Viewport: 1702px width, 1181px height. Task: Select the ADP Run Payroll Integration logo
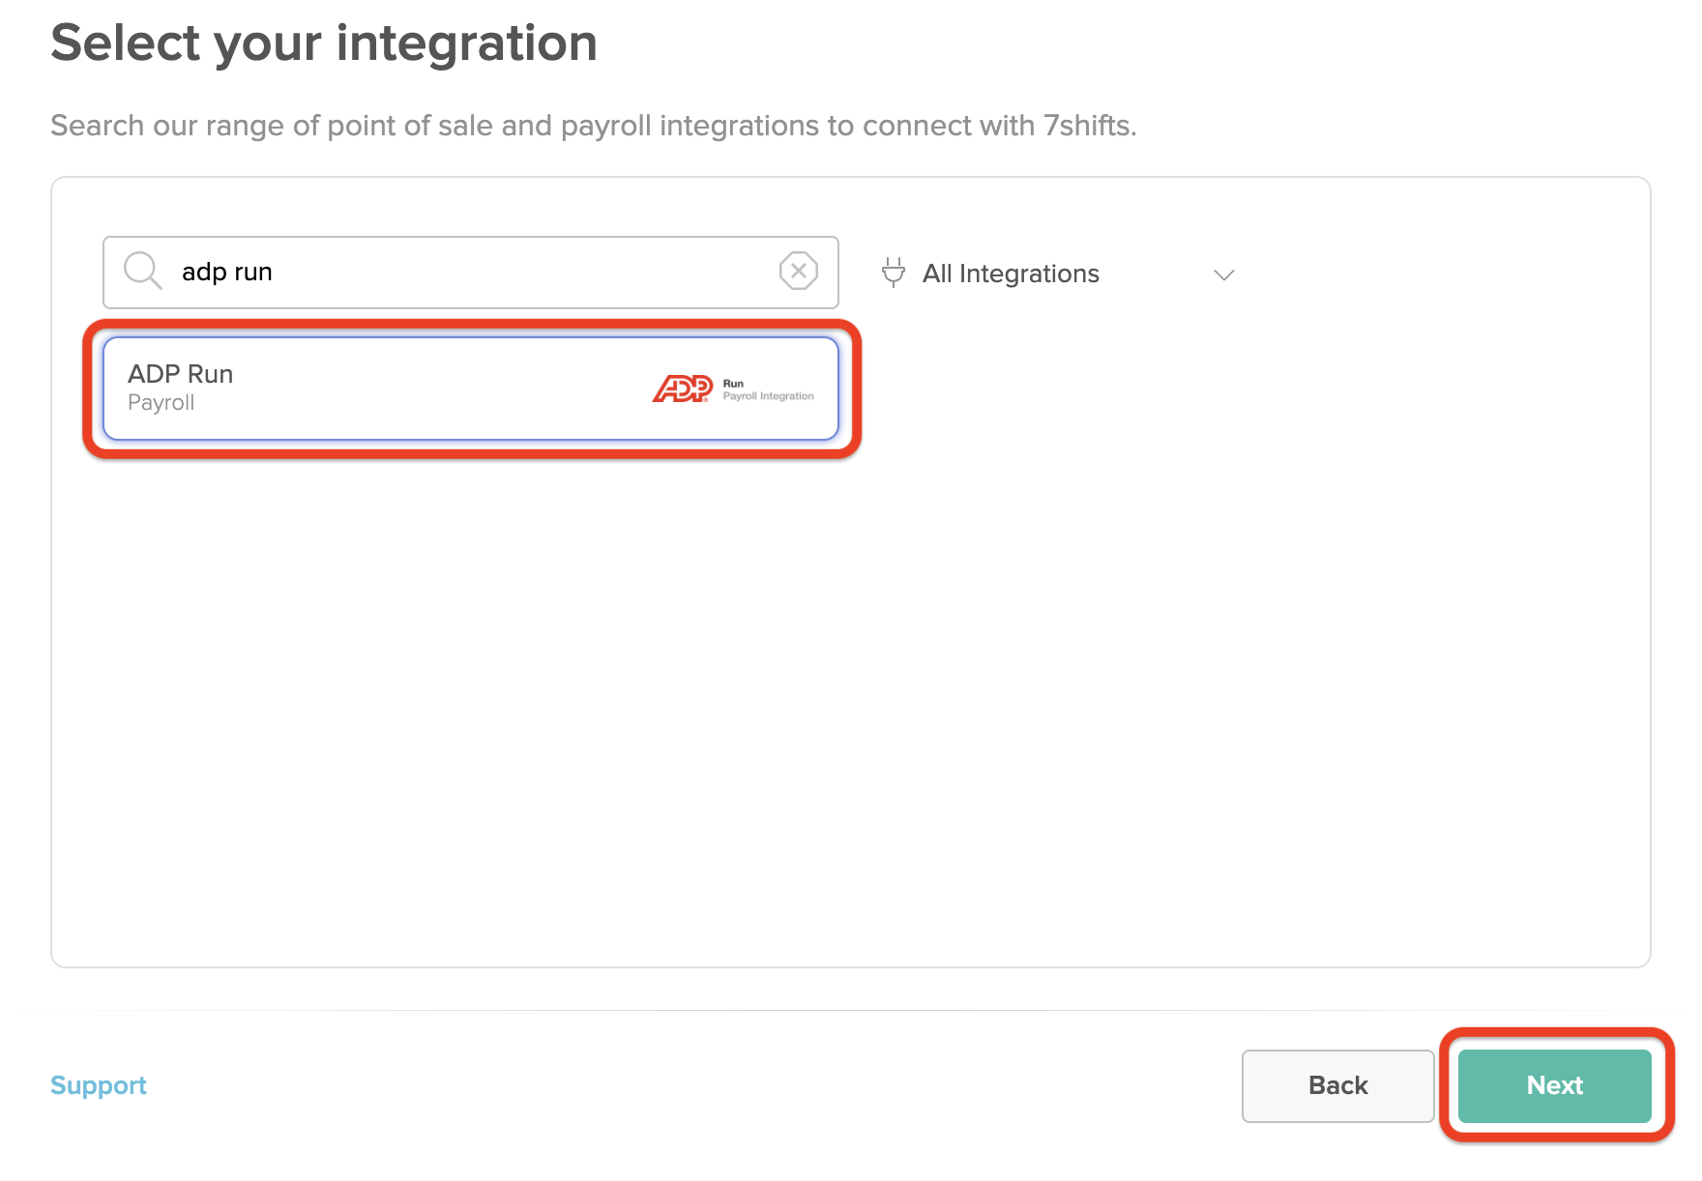[735, 389]
